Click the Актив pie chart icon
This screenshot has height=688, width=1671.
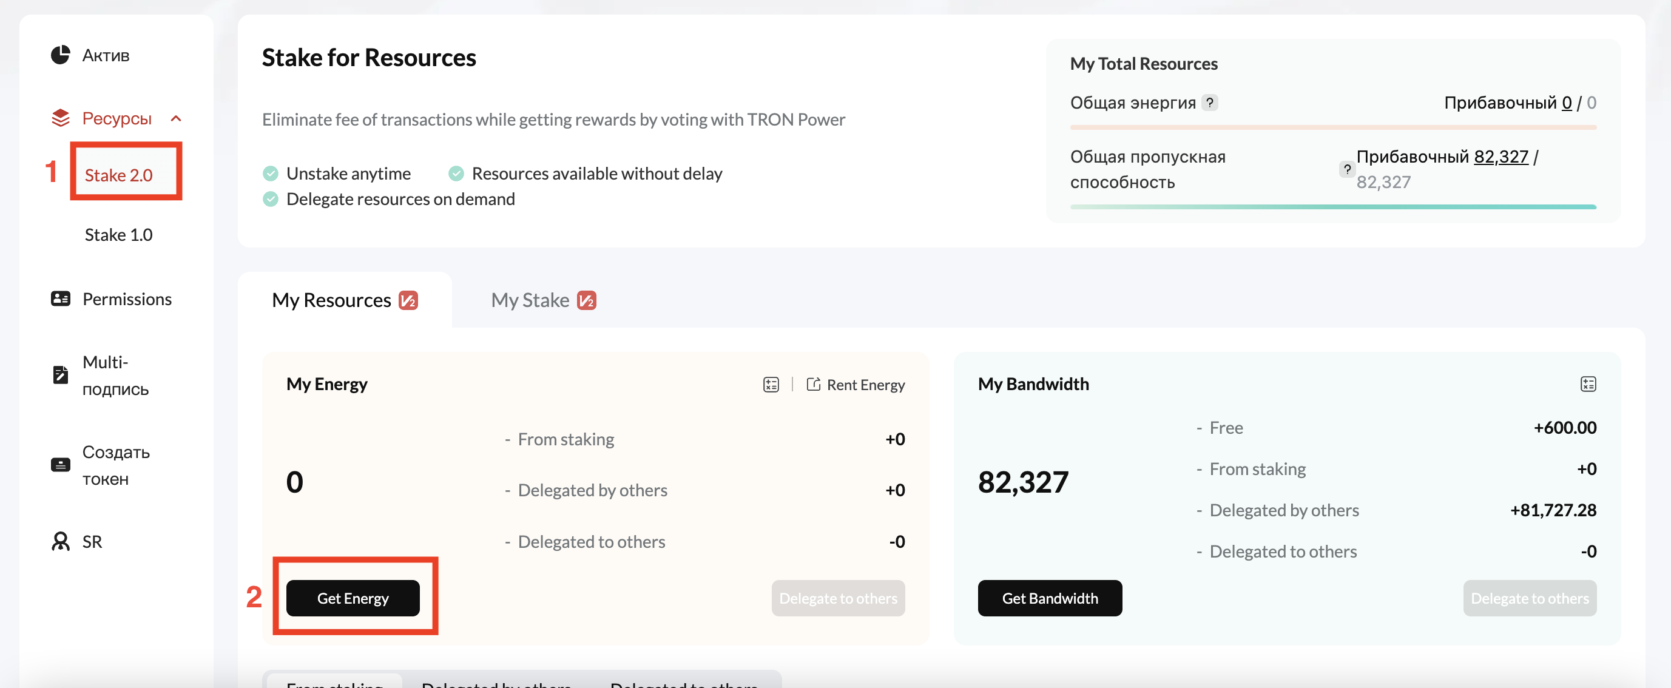pyautogui.click(x=60, y=55)
